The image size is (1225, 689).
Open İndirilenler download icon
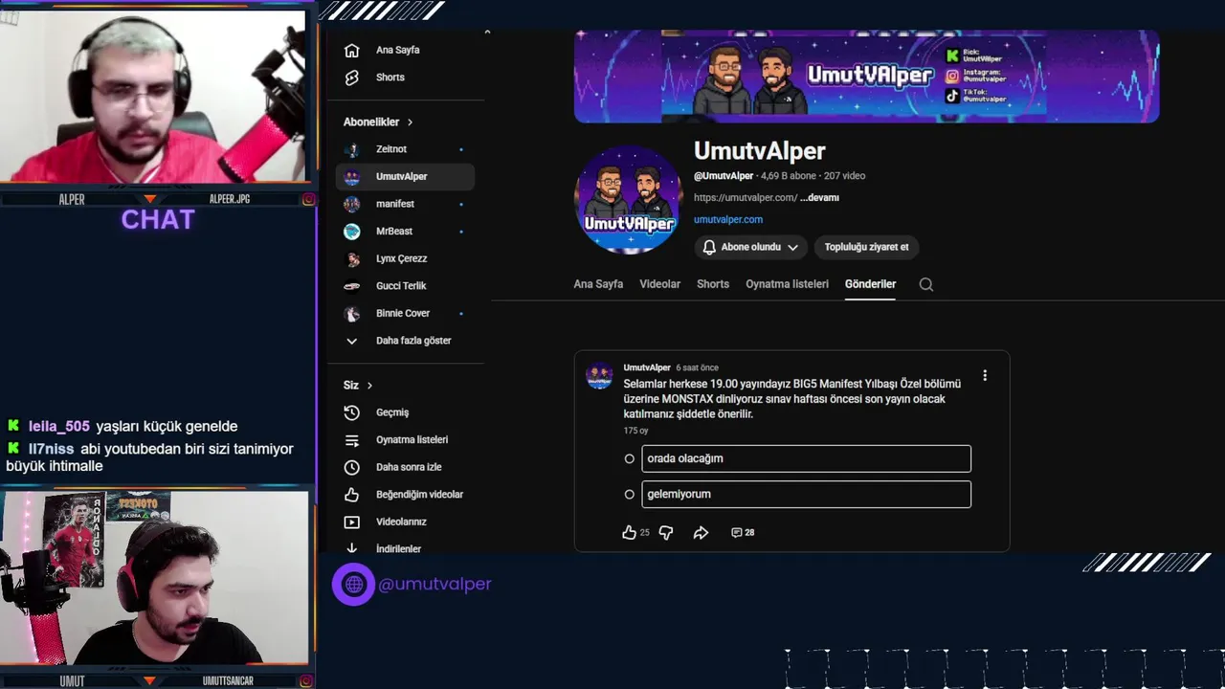pos(352,548)
